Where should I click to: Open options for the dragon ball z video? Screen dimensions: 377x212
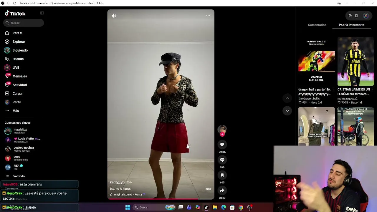tap(333, 89)
